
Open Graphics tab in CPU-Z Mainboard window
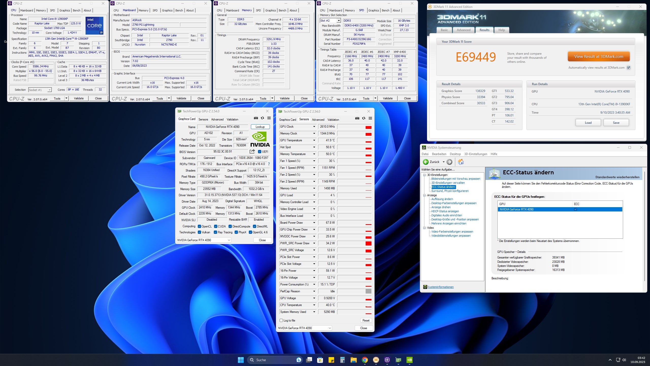[167, 10]
